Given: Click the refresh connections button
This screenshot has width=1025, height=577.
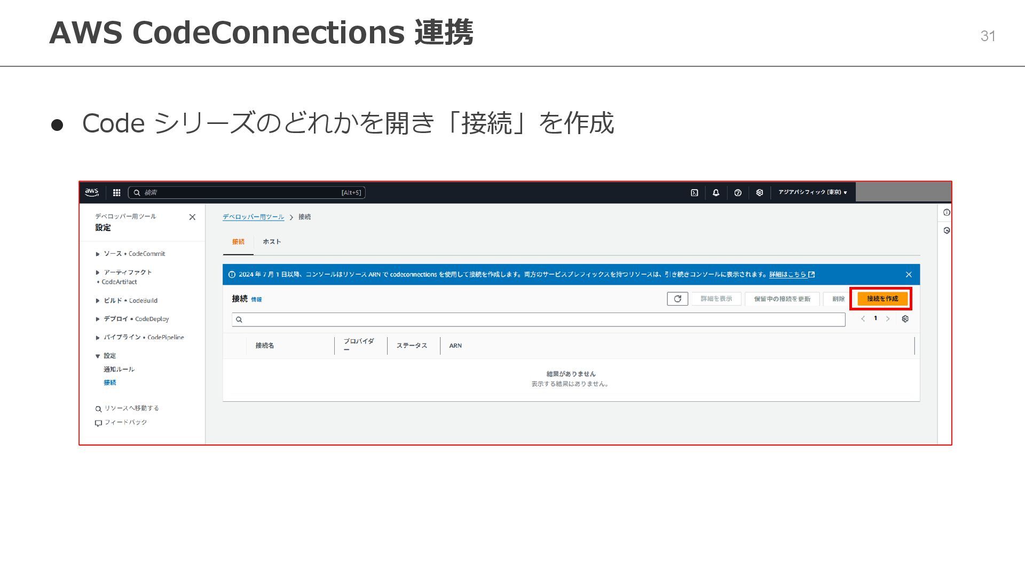Looking at the screenshot, I should pyautogui.click(x=677, y=299).
